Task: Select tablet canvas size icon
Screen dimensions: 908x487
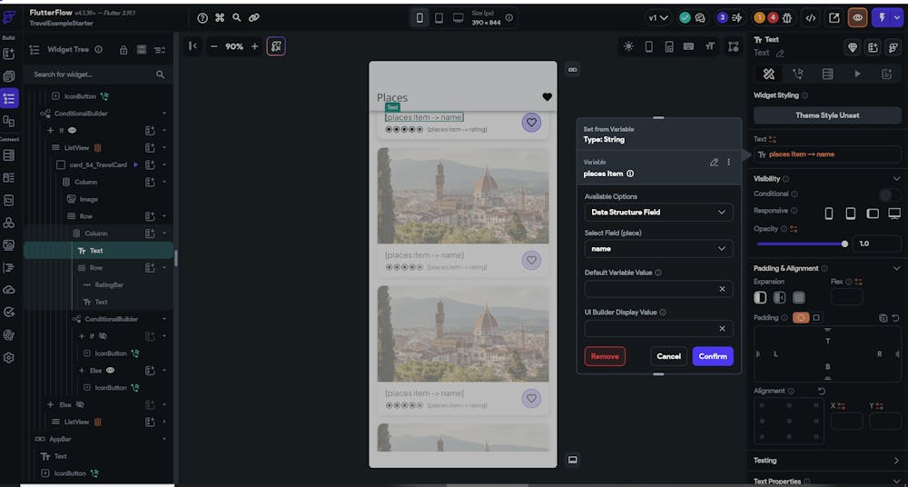Action: tap(439, 18)
